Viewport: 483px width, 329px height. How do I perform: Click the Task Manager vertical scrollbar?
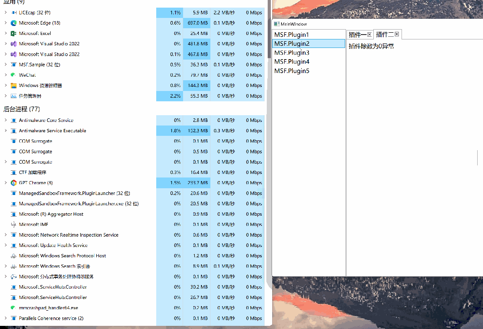(269, 29)
